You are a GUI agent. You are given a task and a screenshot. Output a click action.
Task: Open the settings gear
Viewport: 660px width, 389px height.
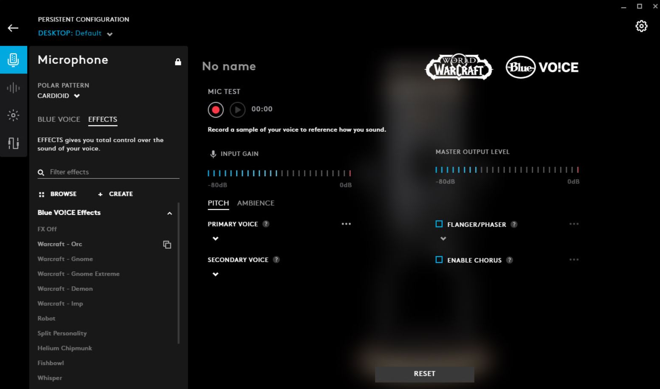(641, 26)
